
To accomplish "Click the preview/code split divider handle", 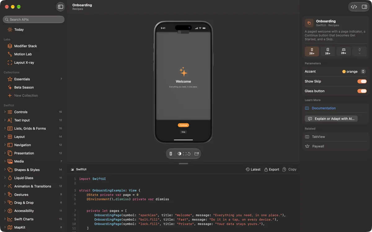I will click(x=183, y=164).
